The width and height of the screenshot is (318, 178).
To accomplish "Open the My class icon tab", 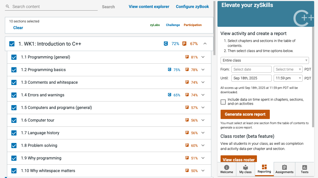I will tap(246, 167).
